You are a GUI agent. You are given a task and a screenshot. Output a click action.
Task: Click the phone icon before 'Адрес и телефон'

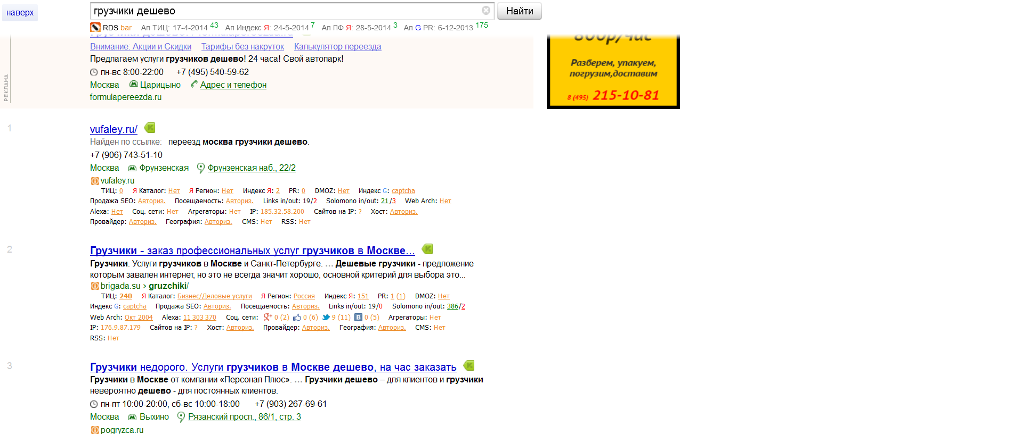[195, 84]
